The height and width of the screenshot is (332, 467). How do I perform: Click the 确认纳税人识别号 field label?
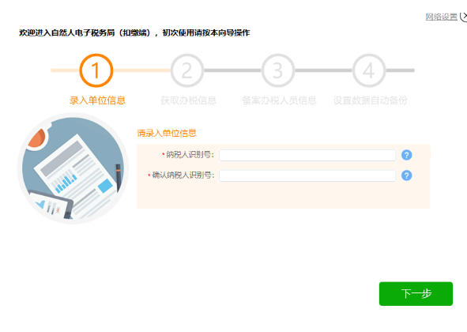pos(183,175)
